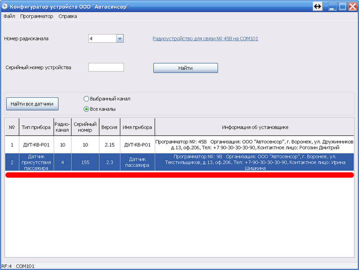Viewport: 359px width, 270px height.
Task: Click the 'Серийный номер устройства' label
Action: pyautogui.click(x=38, y=67)
